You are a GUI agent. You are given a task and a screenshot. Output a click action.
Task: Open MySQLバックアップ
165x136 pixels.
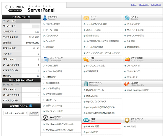(96, 102)
